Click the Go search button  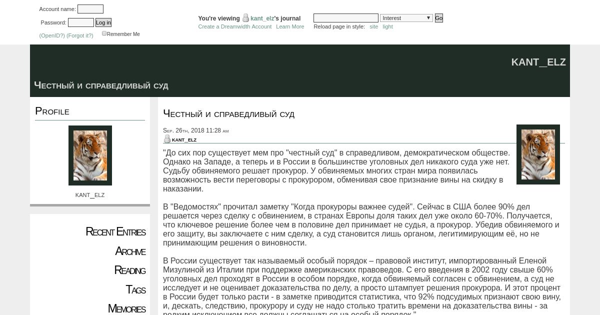[439, 18]
